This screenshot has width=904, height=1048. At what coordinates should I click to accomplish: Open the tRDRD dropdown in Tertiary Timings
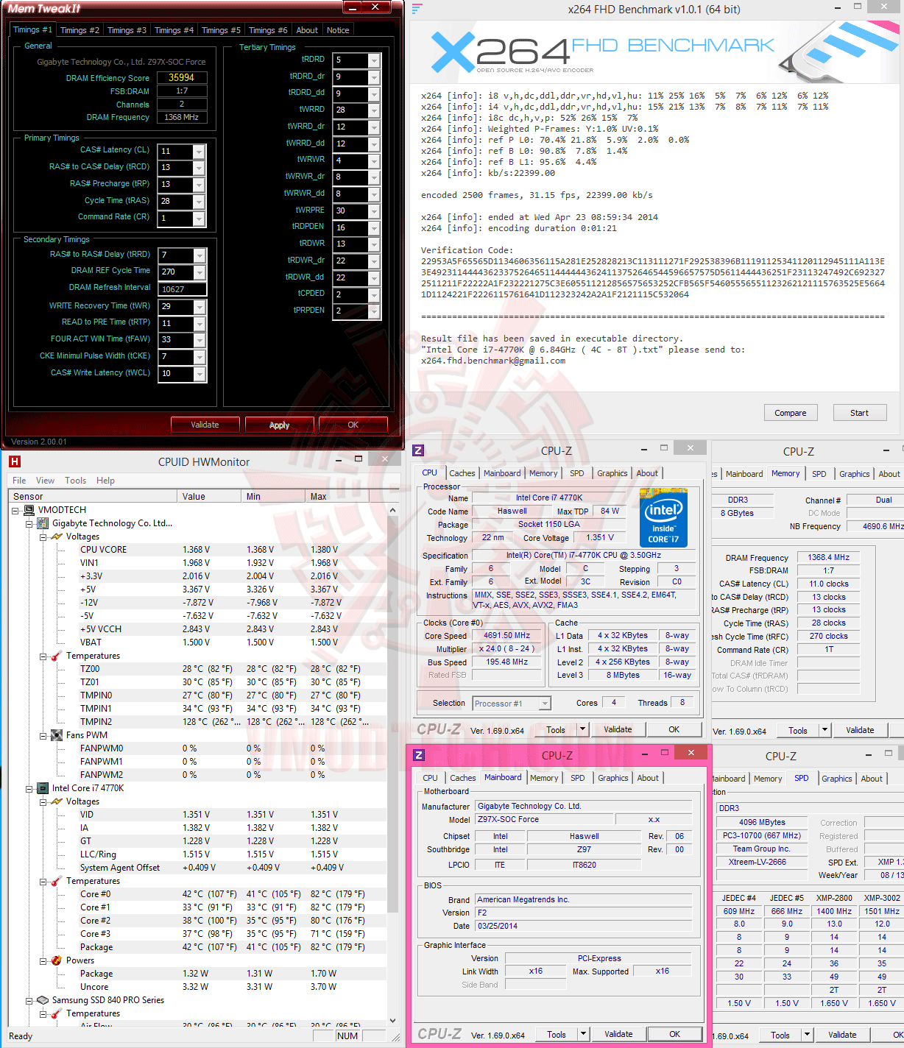point(374,60)
